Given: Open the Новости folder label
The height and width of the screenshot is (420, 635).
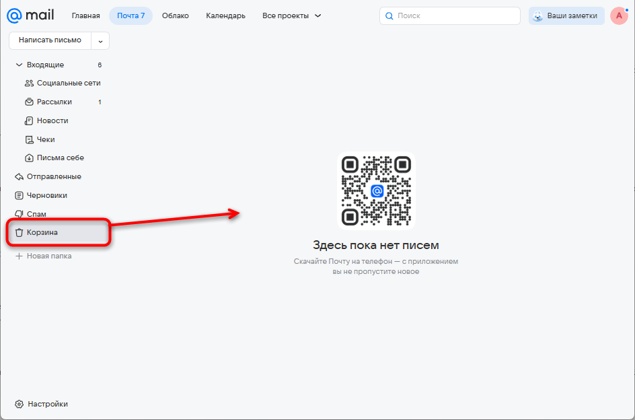Looking at the screenshot, I should pyautogui.click(x=52, y=120).
